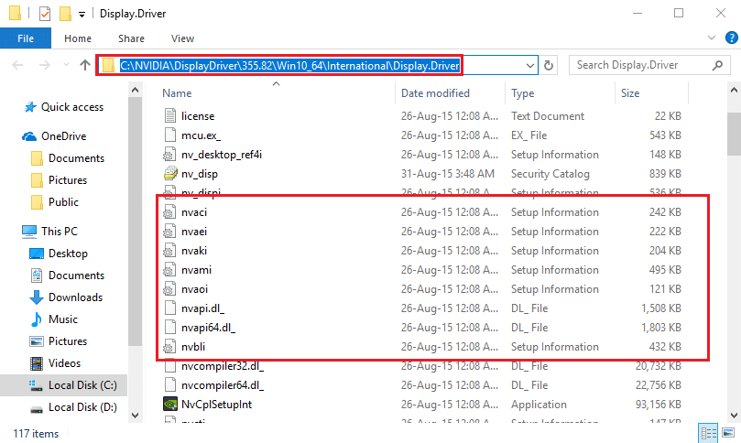This screenshot has width=741, height=443.
Task: Select the license text document icon
Action: click(170, 115)
